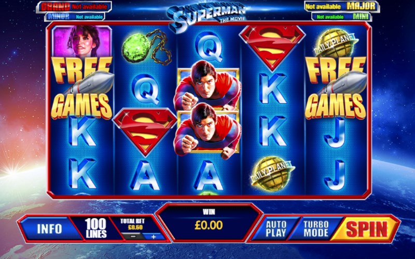The height and width of the screenshot is (259, 415).
Task: Toggle Turbo Mode on
Action: pos(316,229)
